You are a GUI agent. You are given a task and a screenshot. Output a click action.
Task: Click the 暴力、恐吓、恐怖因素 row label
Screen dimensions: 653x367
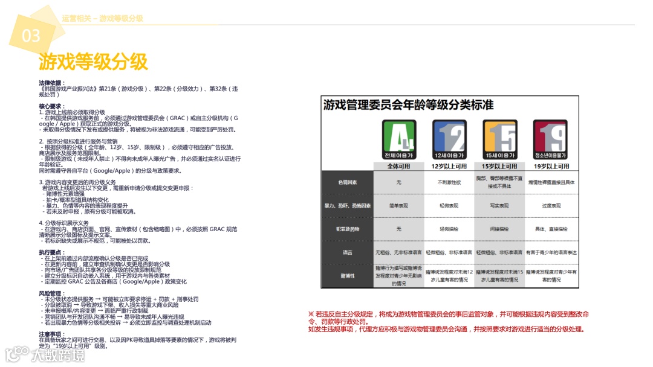[x=348, y=206]
